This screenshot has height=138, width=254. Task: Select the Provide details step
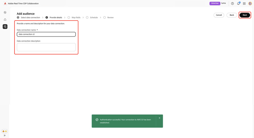[54, 18]
